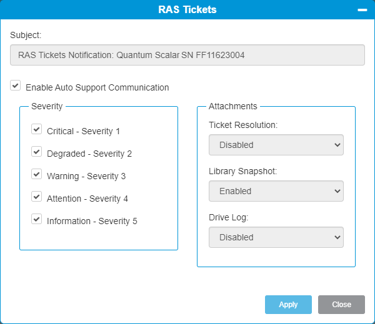Click the Enable Auto Support Communication label
Viewport: 375px width, 324px height.
97,87
